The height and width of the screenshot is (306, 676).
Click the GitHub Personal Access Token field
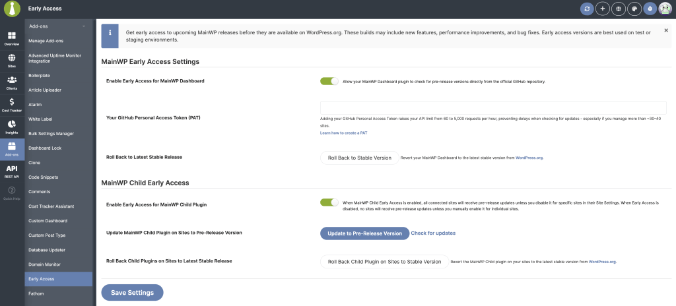(493, 107)
